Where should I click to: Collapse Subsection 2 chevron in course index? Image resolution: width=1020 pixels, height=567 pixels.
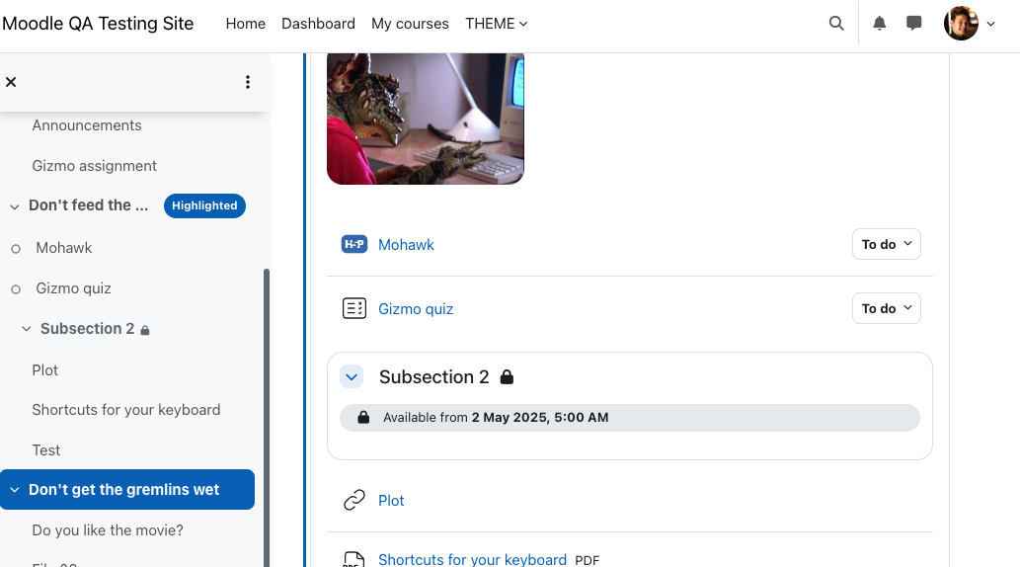(27, 329)
